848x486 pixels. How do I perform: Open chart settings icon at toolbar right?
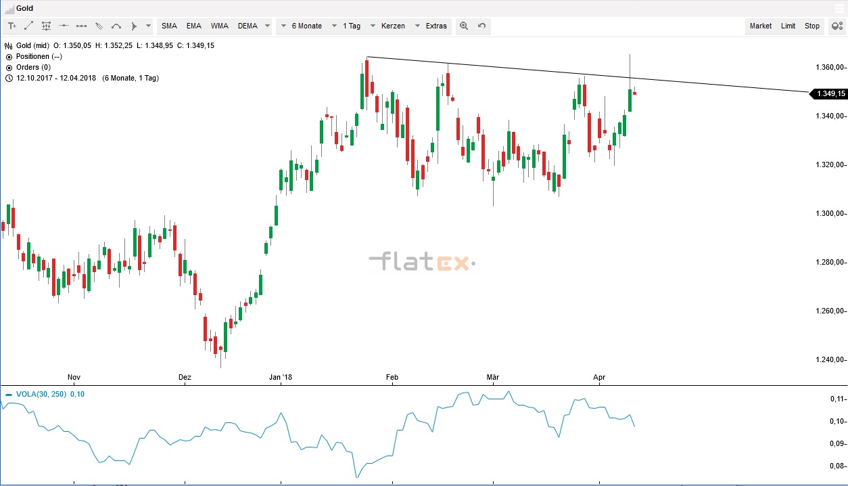[837, 26]
